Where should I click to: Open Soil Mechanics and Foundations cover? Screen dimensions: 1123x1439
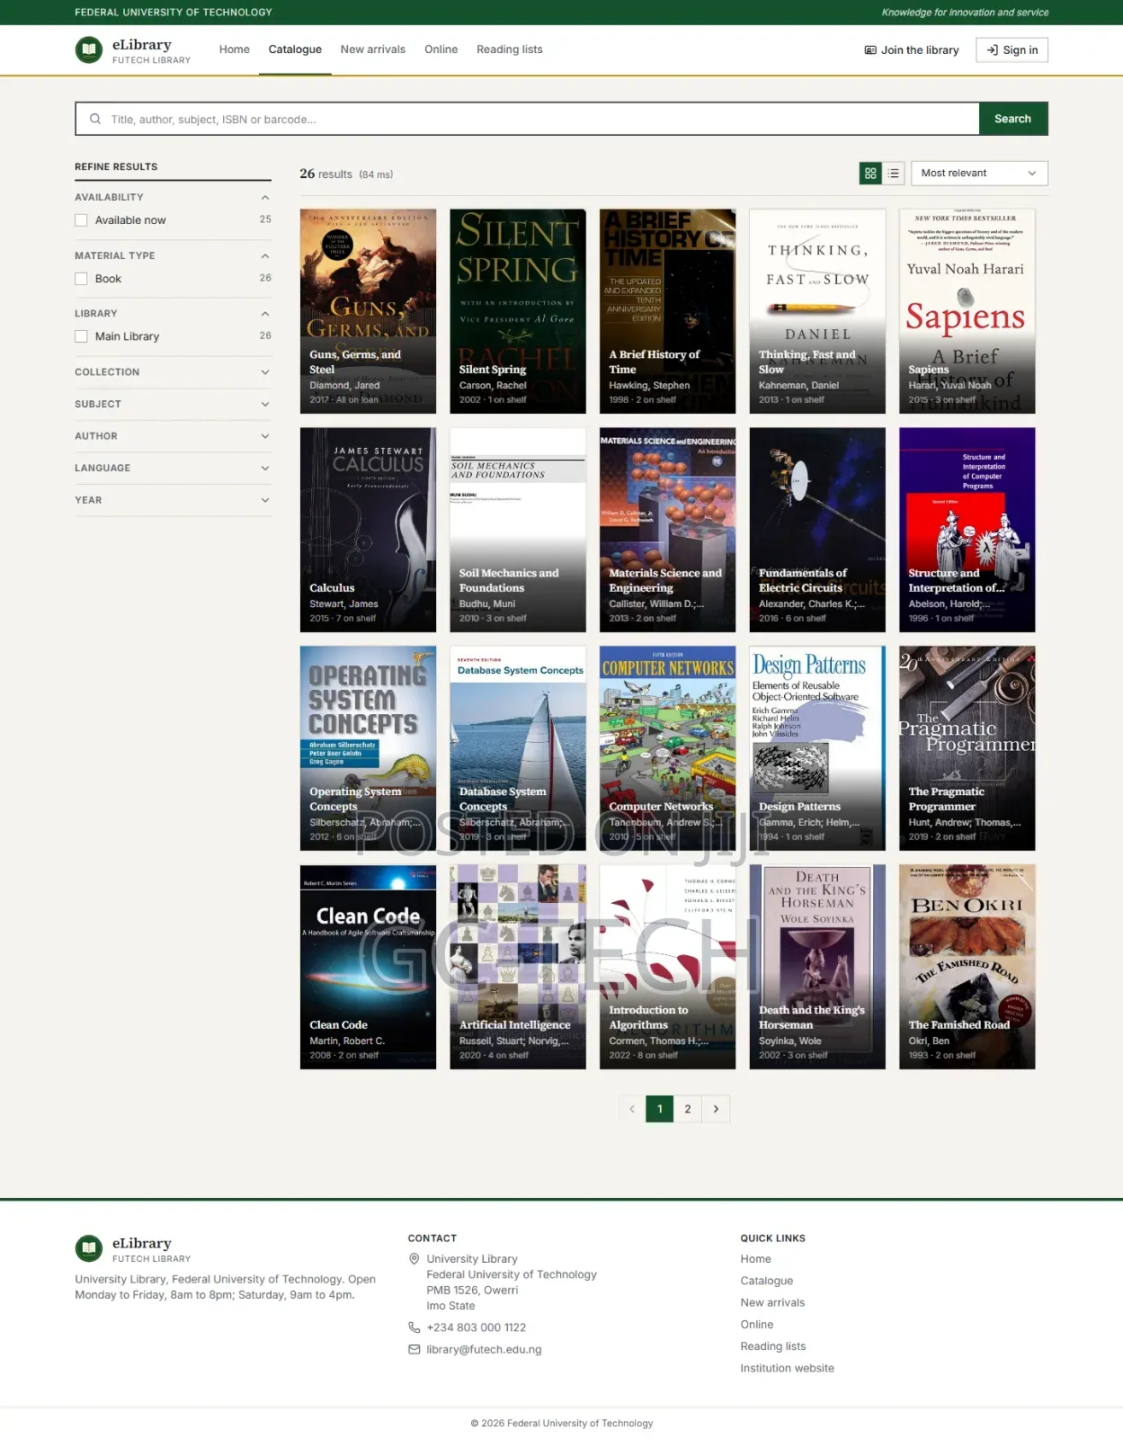point(518,530)
